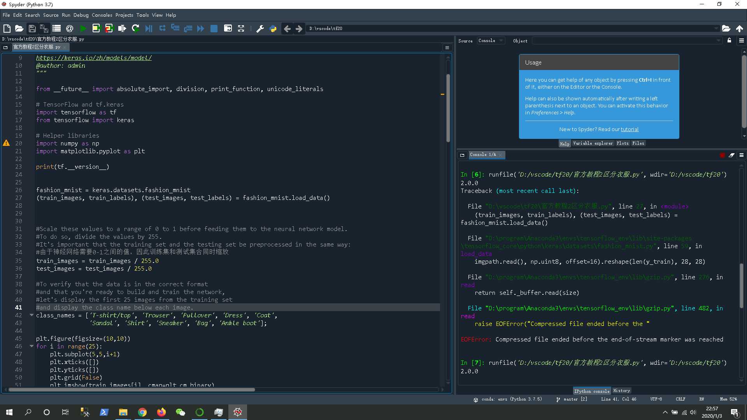
Task: Expand the working directory path dropdown
Action: click(716, 28)
